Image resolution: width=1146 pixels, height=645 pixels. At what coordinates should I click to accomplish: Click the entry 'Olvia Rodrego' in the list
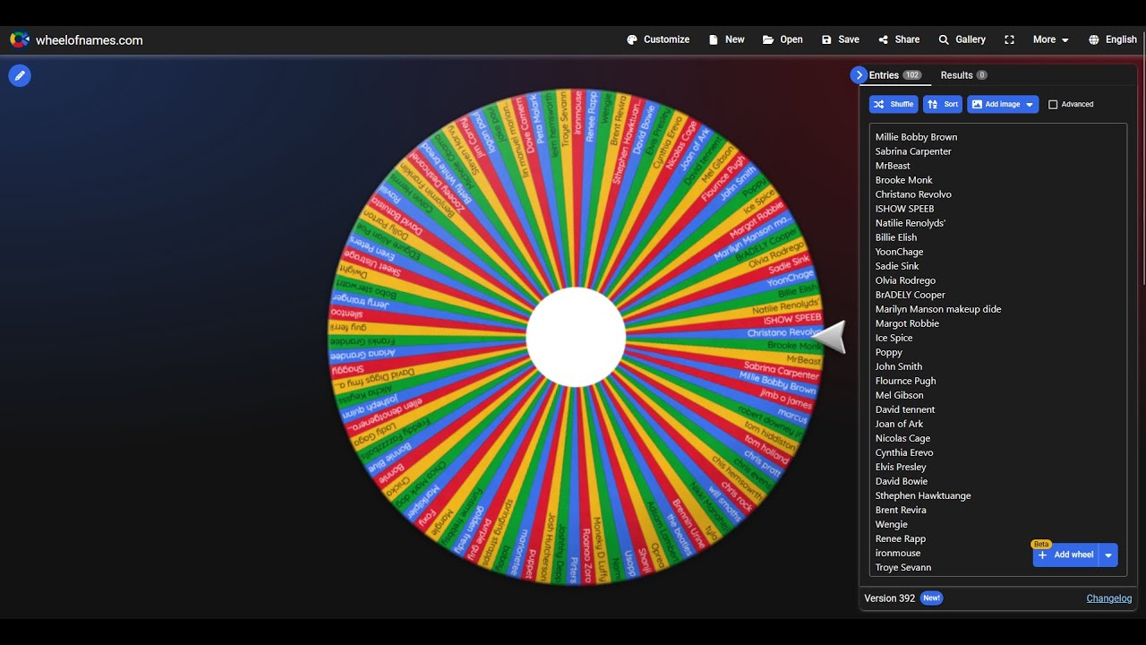pos(905,280)
